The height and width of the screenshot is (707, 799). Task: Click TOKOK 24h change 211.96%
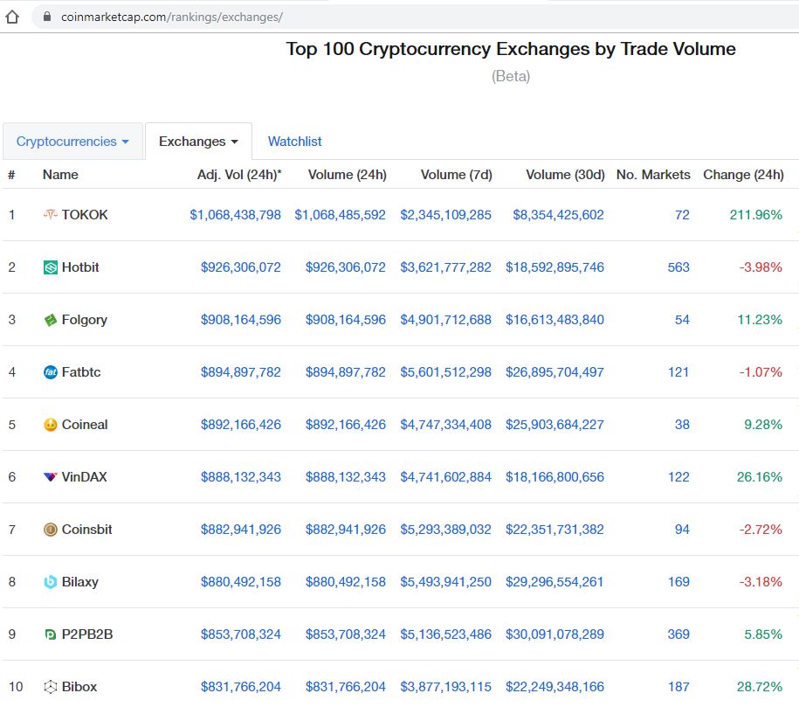point(755,215)
